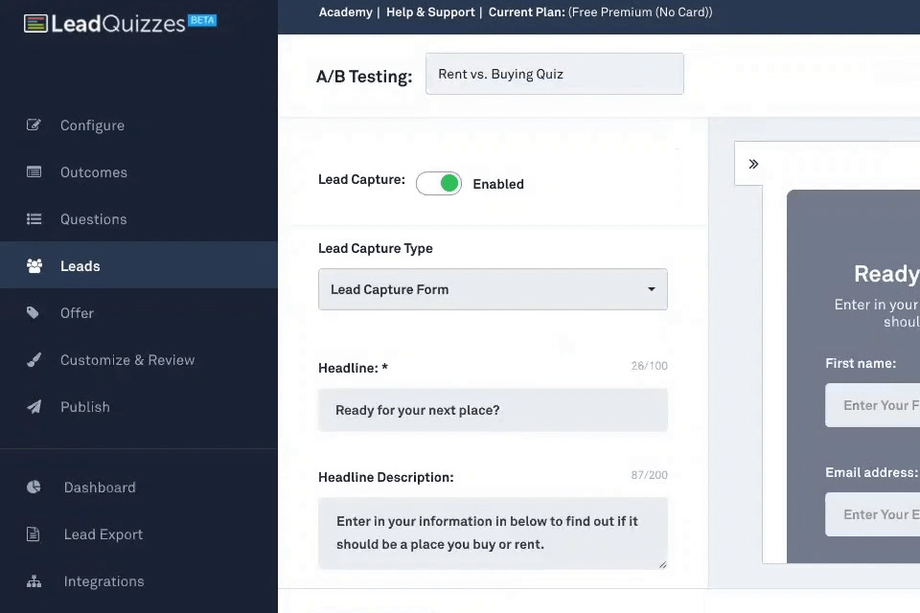Collapse the preview panel with double chevron

pyautogui.click(x=754, y=164)
